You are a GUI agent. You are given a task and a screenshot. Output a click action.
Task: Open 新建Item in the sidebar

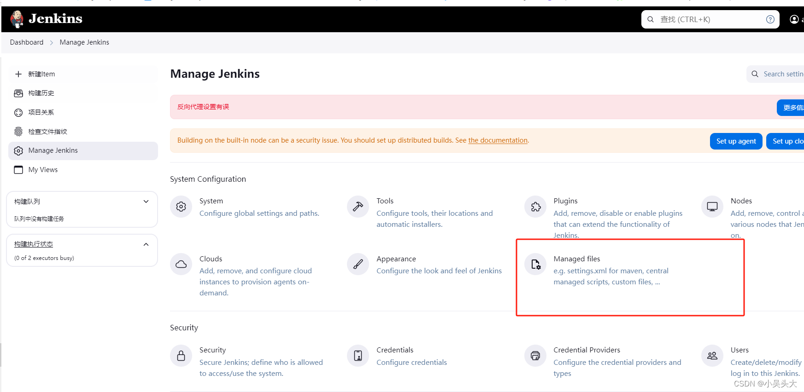pyautogui.click(x=83, y=74)
